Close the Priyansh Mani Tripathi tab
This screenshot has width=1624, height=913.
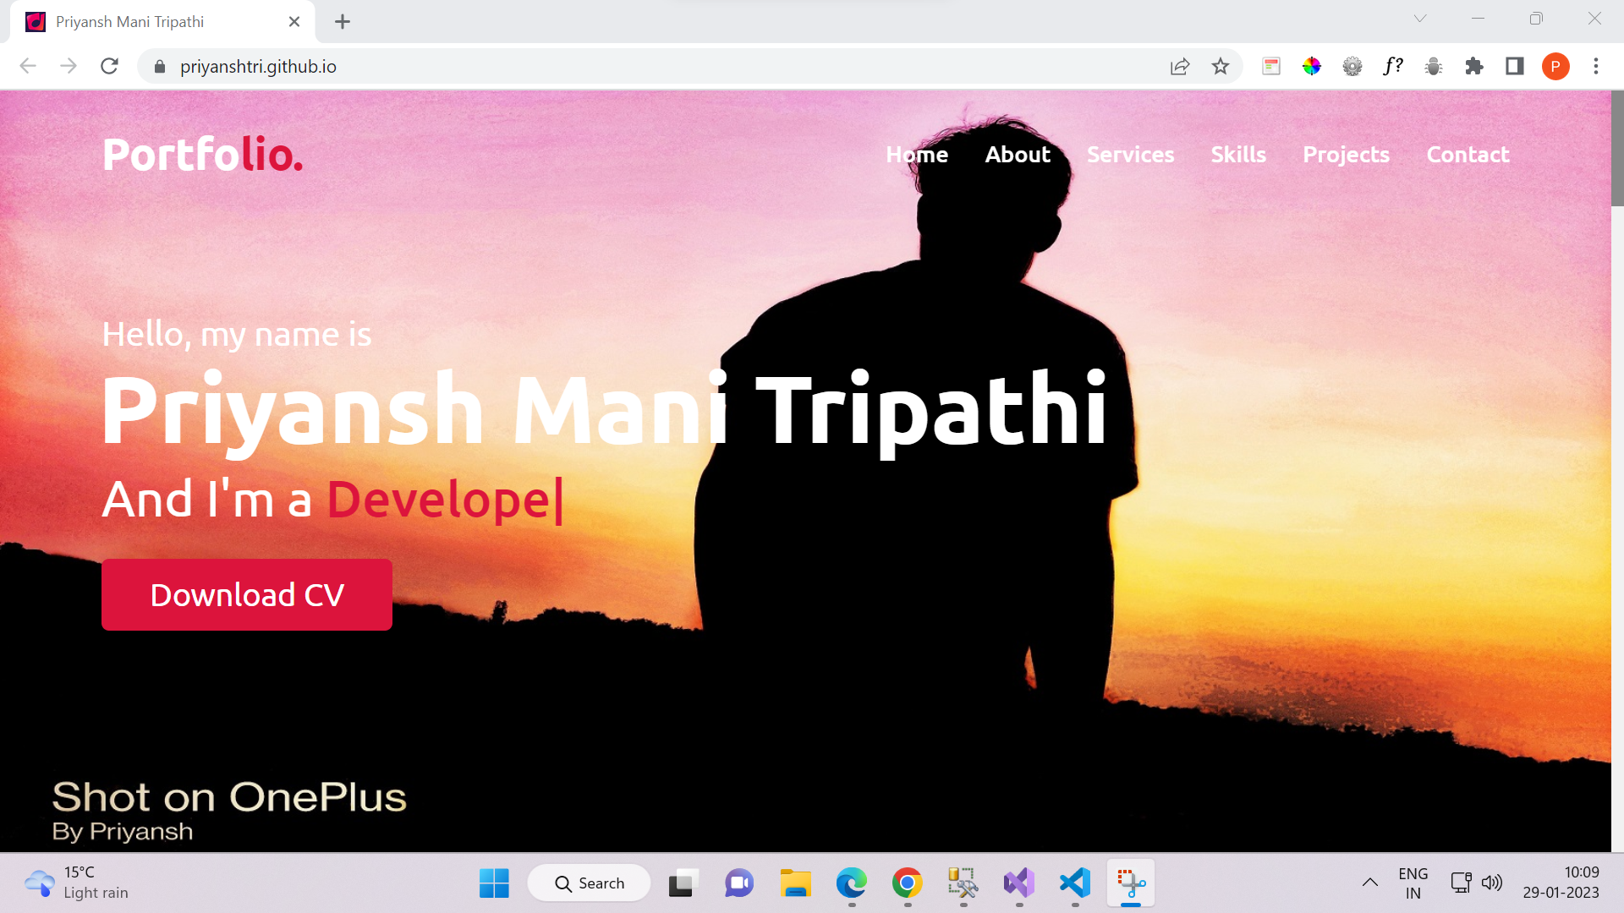tap(294, 22)
